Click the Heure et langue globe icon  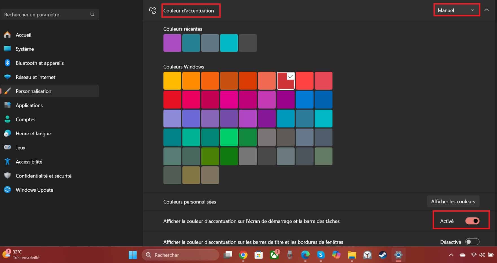coord(7,133)
